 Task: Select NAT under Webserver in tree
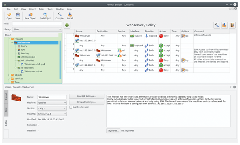pyautogui.click(x=23, y=50)
